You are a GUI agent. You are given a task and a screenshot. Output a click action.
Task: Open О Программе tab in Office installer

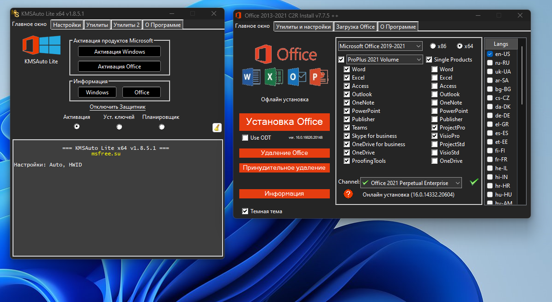(398, 27)
